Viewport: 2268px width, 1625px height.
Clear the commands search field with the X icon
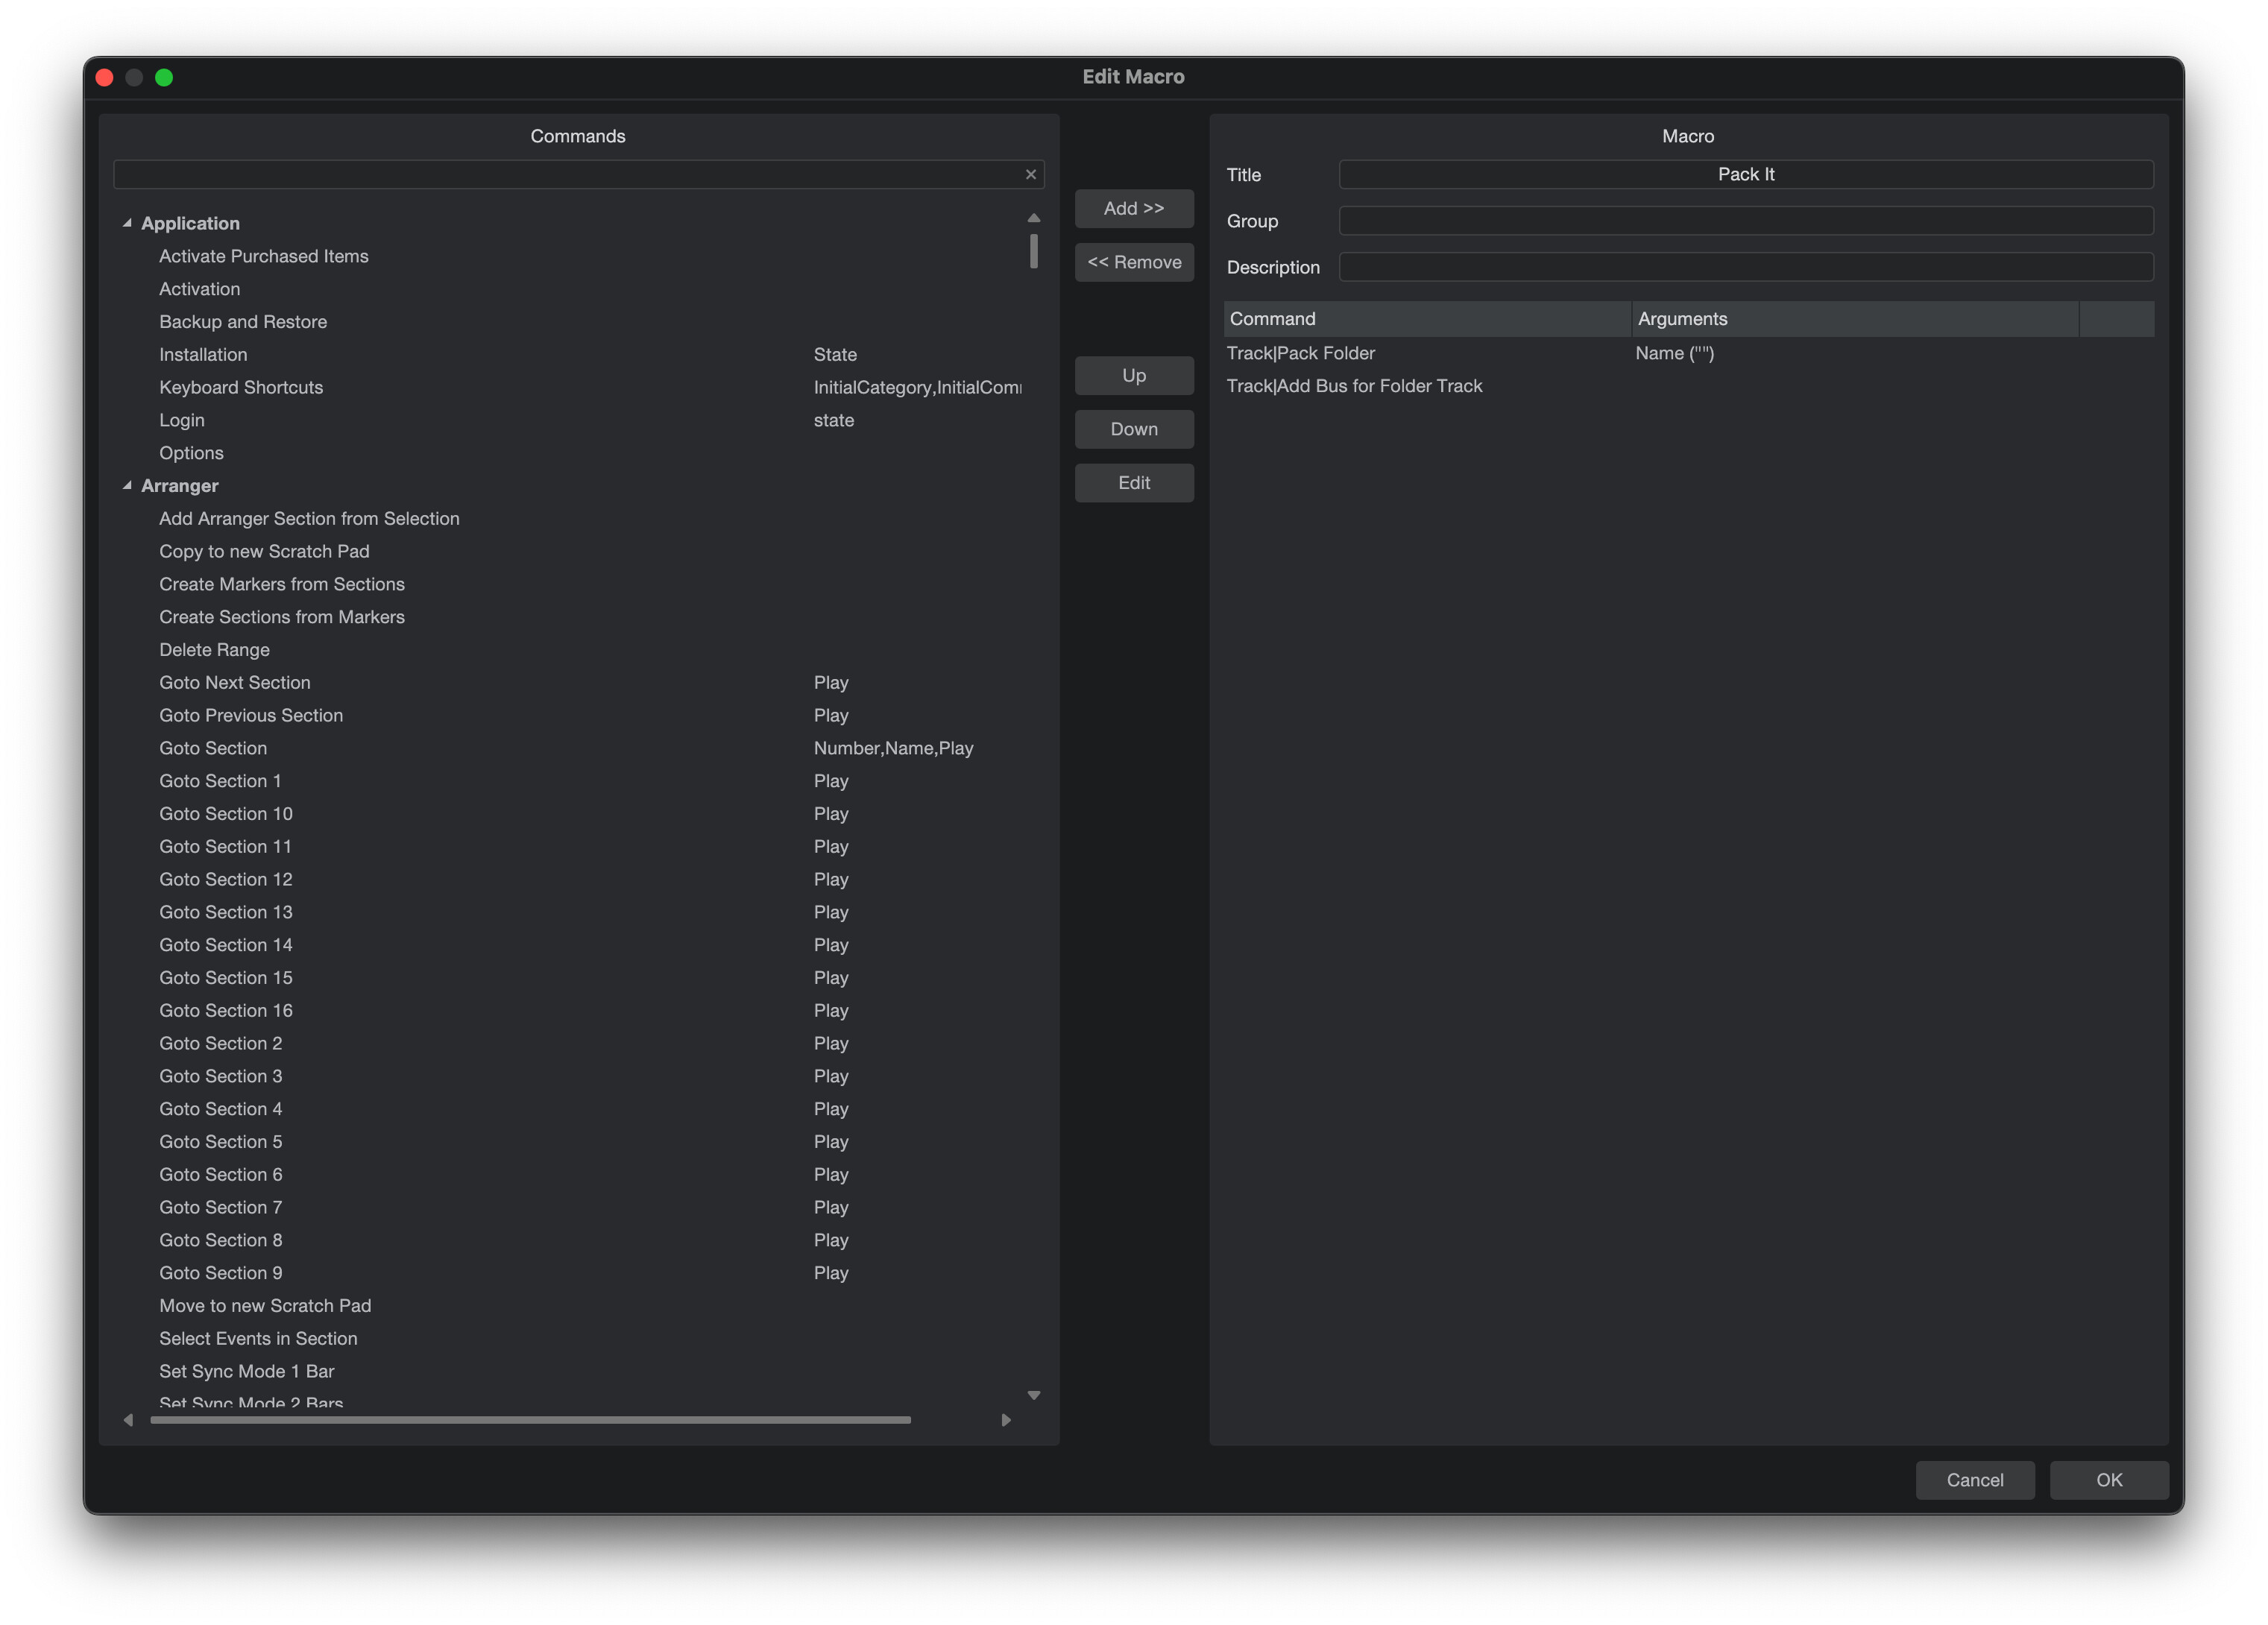[x=1031, y=175]
